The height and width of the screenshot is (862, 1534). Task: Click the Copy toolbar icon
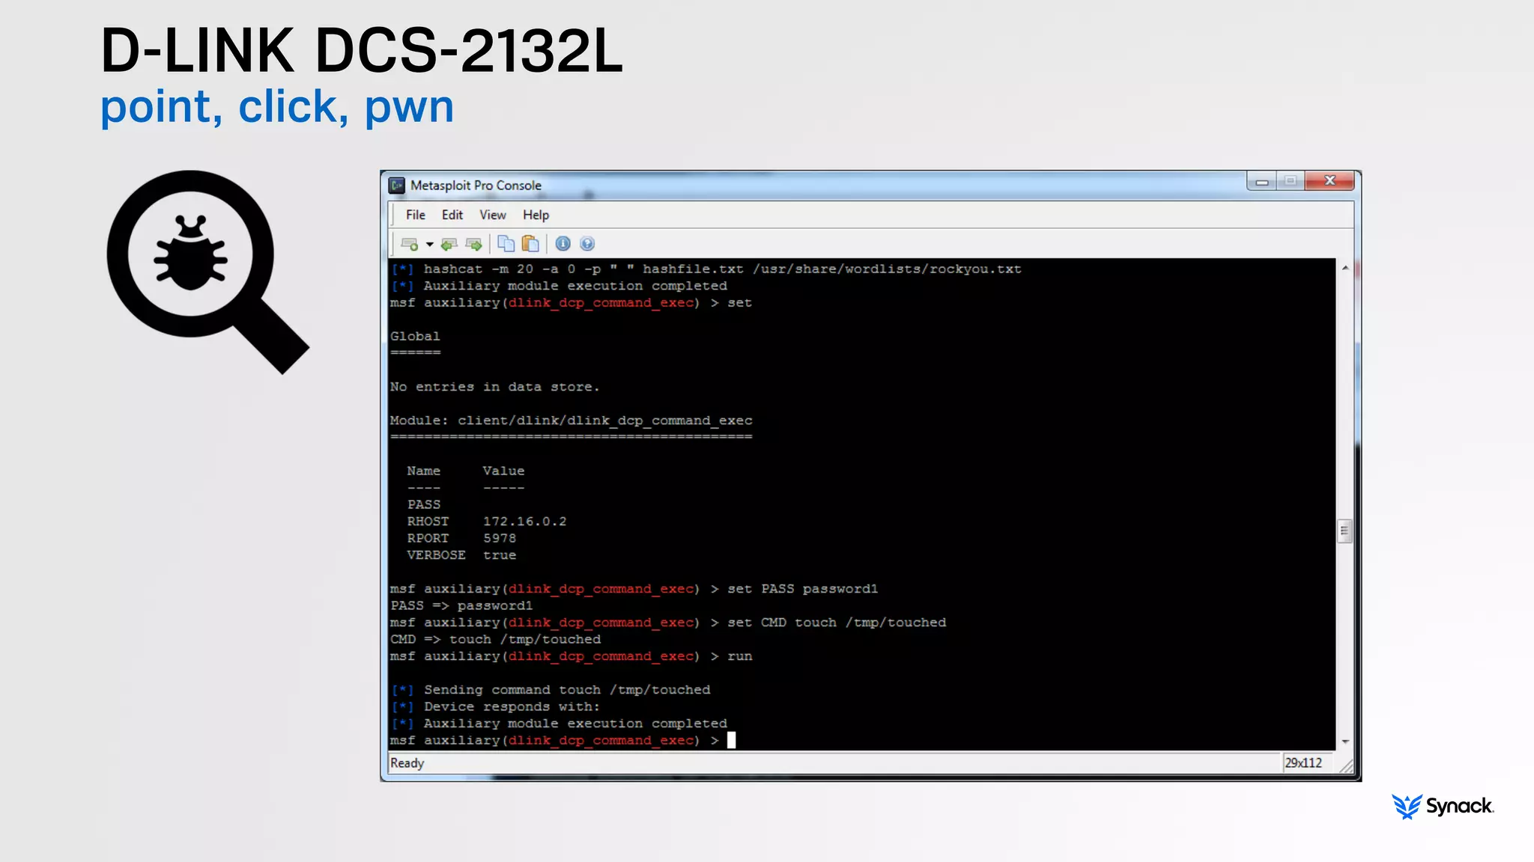(506, 244)
